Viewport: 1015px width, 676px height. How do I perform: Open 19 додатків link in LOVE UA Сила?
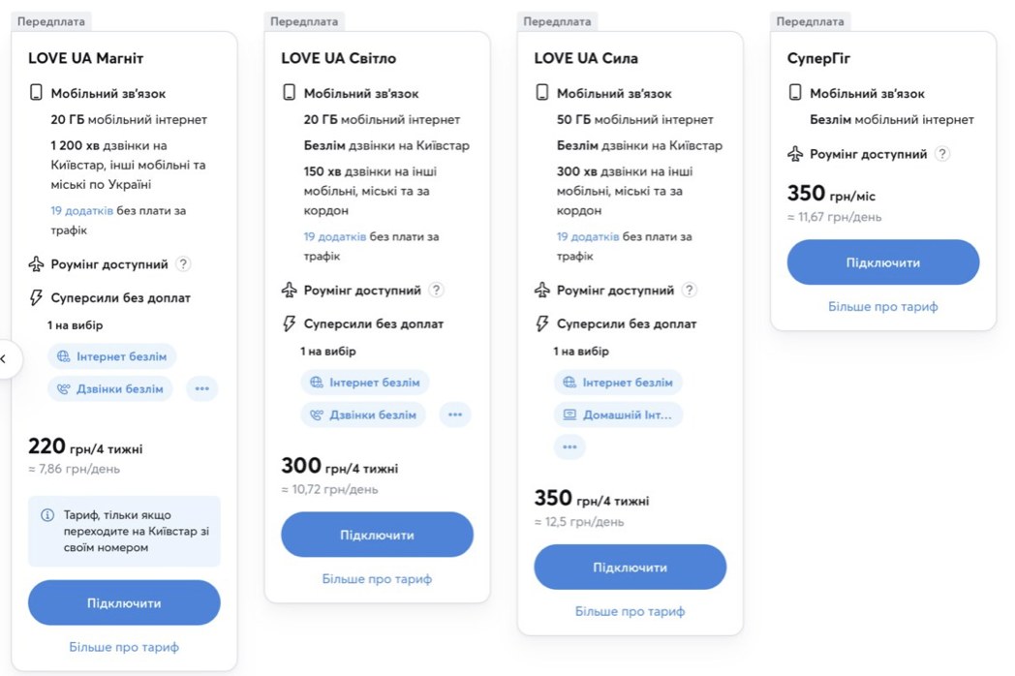[588, 236]
